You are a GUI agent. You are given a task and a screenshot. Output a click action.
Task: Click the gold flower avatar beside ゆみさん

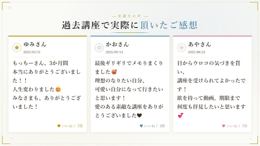click(17, 47)
